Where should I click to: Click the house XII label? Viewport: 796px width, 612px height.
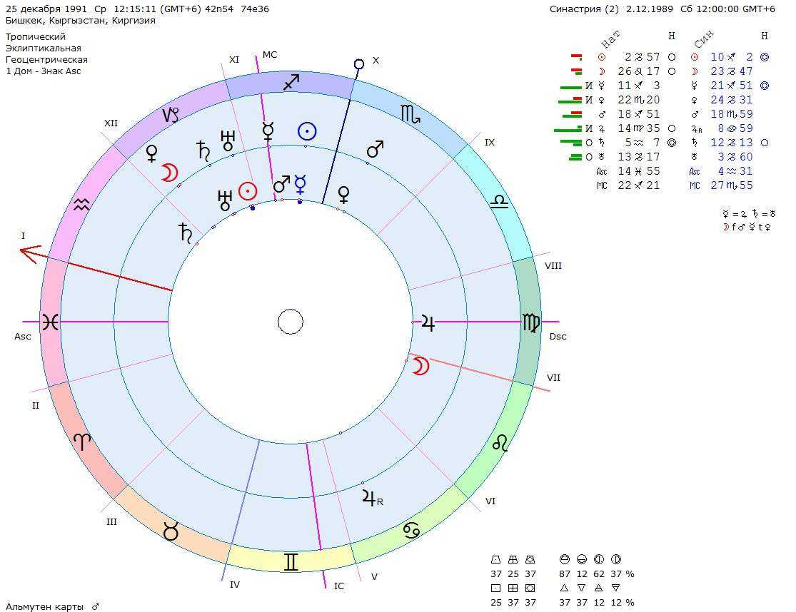coord(111,123)
